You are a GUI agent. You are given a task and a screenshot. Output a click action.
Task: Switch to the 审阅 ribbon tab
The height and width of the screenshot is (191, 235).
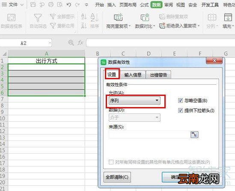(x=169, y=5)
